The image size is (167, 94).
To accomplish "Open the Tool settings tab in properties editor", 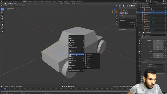I will pos(139,36).
